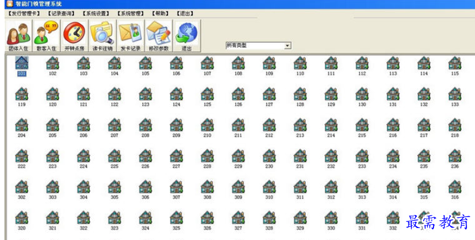475x240 pixels.
Task: Select room 105 house icon
Action: tap(146, 63)
